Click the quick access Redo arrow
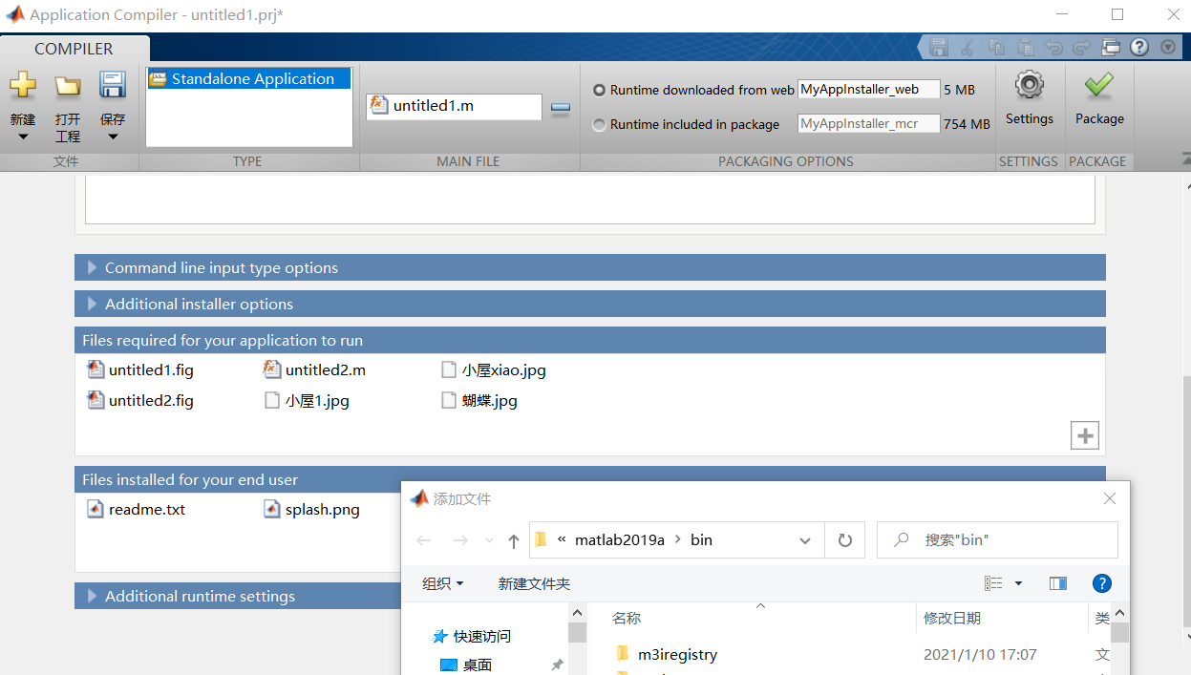 tap(1081, 47)
